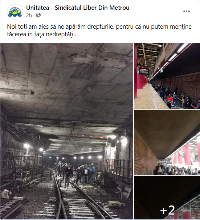Click the public globe privacy icon
The image size is (200, 220).
[38, 15]
